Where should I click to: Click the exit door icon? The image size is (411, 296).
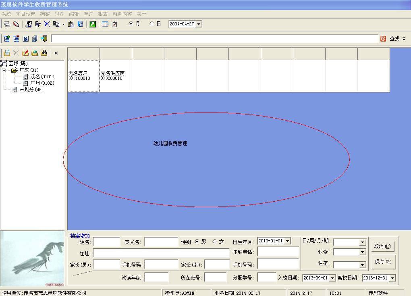(x=44, y=39)
